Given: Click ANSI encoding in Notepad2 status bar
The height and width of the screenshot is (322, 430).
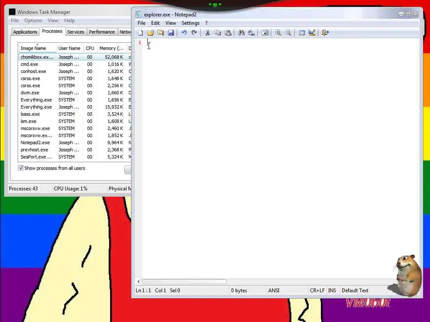Looking at the screenshot, I should point(274,291).
